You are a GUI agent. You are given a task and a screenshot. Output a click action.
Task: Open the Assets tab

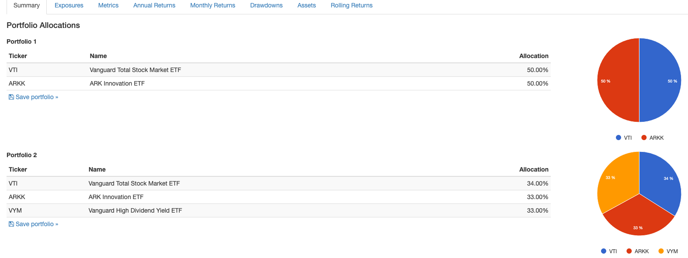pos(307,6)
